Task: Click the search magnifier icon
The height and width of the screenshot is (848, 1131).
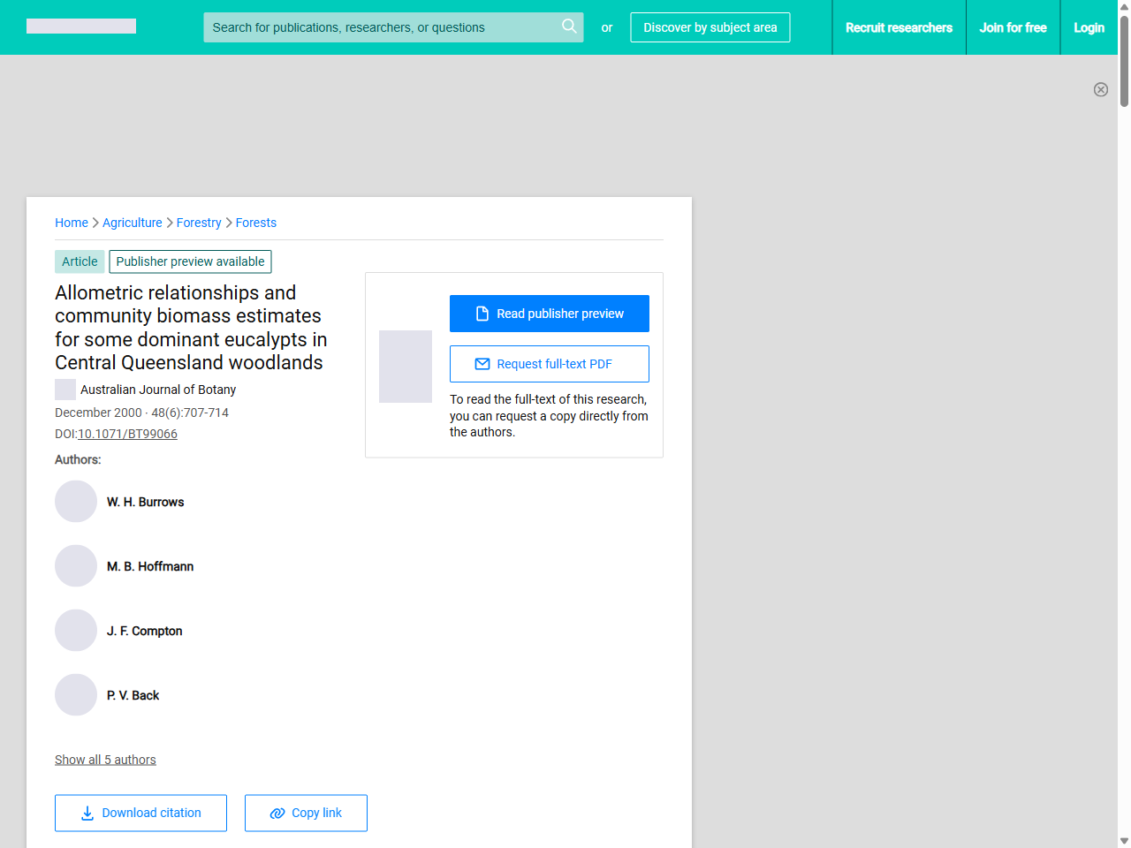Action: (569, 26)
